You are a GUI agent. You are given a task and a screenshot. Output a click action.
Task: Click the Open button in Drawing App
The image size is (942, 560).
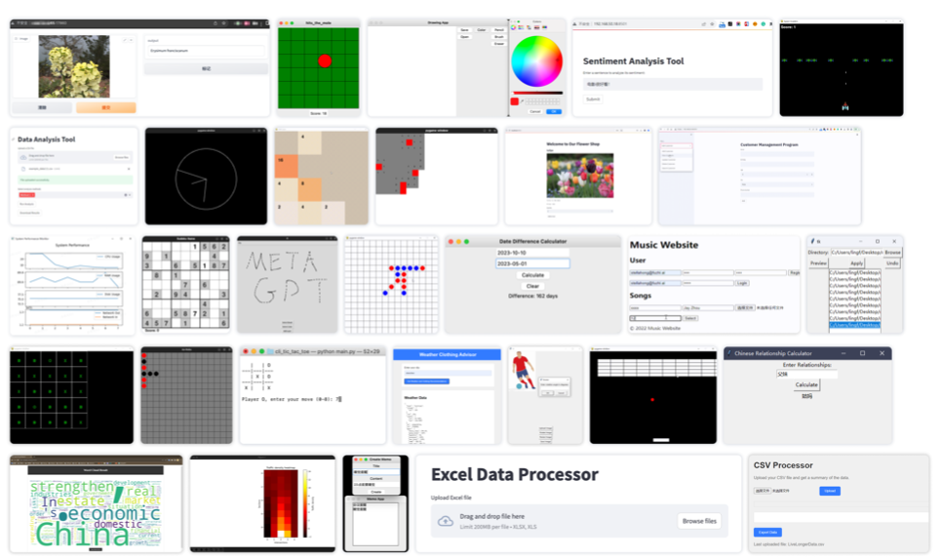click(464, 37)
